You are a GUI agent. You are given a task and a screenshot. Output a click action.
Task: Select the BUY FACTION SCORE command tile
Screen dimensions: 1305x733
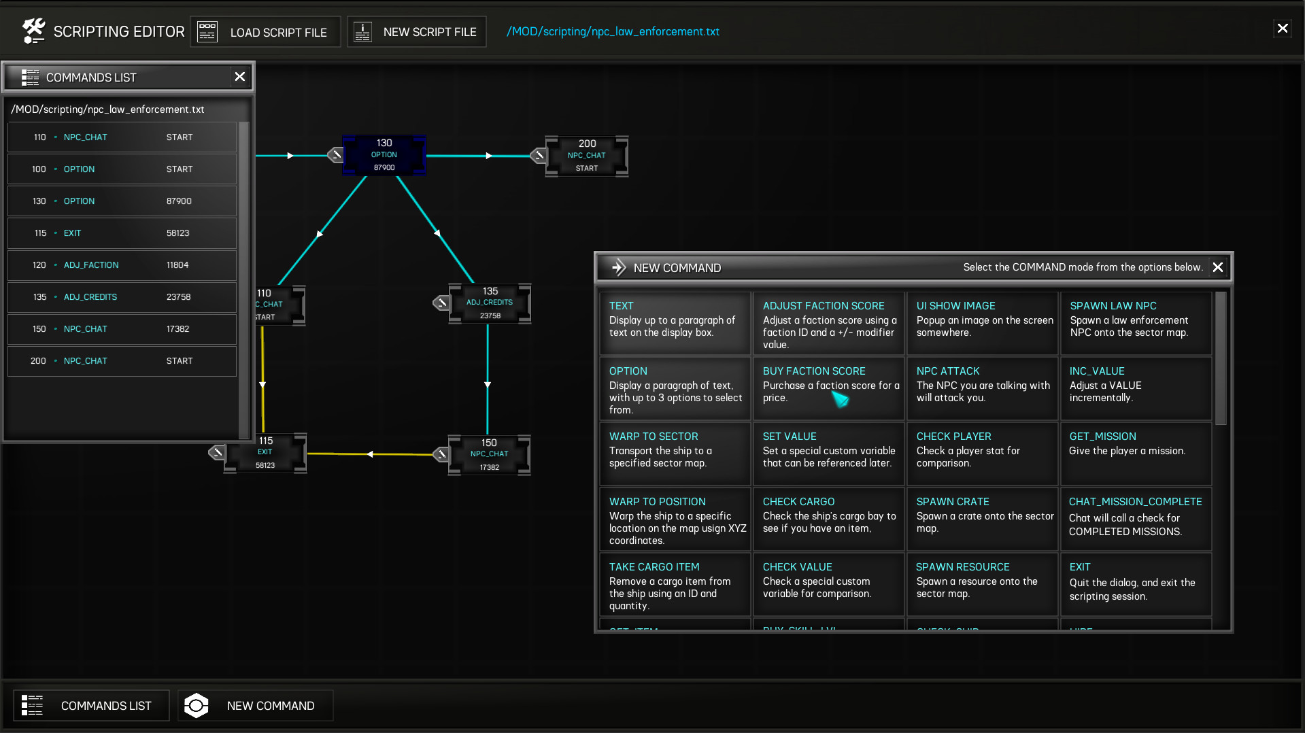[x=828, y=388]
